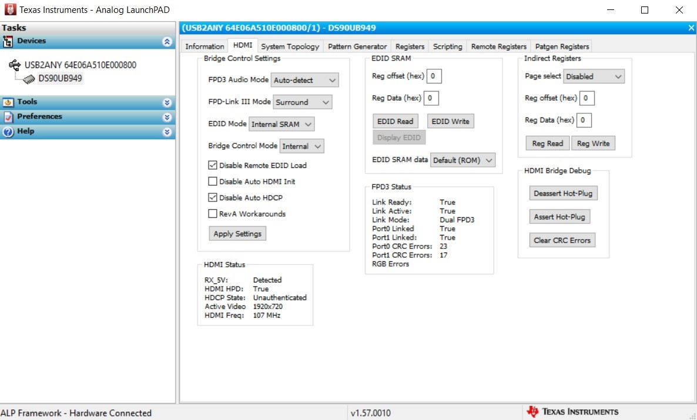Close the DS90UB949 device panel
The height and width of the screenshot is (420, 697).
tap(691, 28)
